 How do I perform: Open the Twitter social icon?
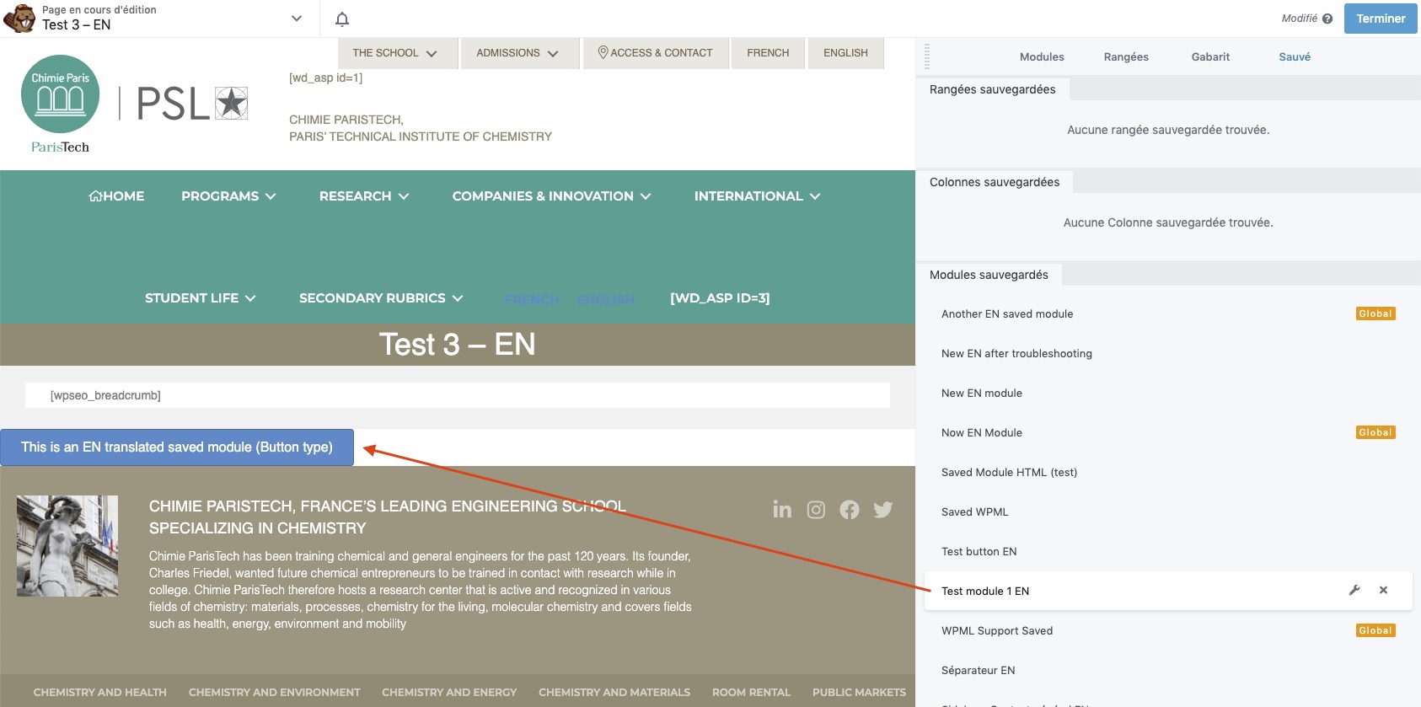click(882, 510)
